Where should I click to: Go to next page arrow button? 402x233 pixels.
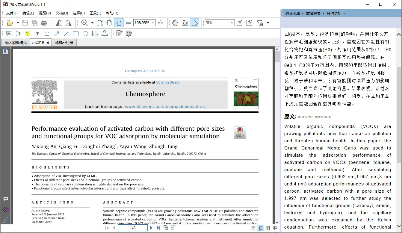point(151,228)
